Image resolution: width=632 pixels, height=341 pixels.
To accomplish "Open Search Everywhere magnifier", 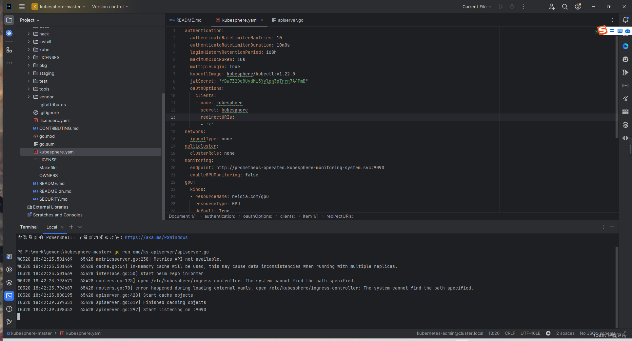I will pos(565,7).
